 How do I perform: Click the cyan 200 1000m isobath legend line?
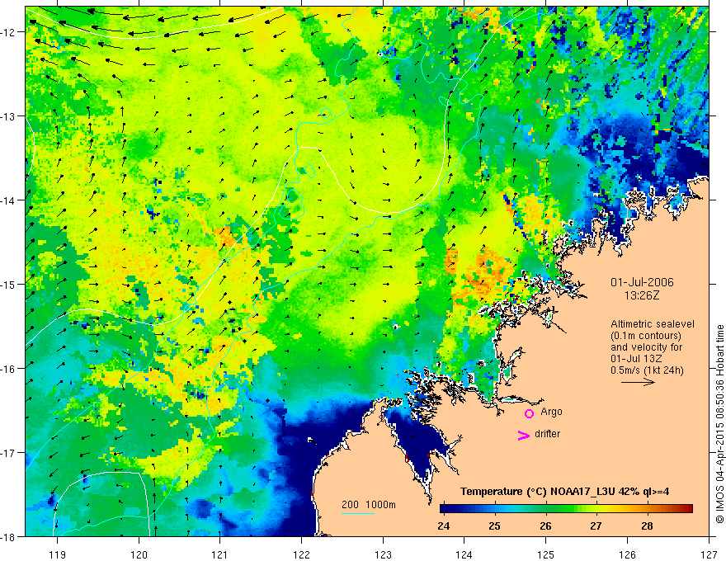tap(358, 513)
